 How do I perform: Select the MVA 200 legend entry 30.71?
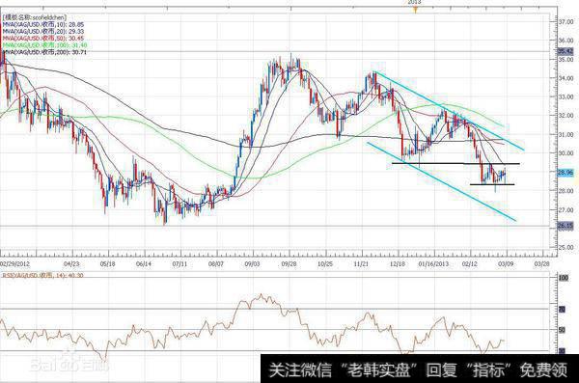(x=45, y=52)
